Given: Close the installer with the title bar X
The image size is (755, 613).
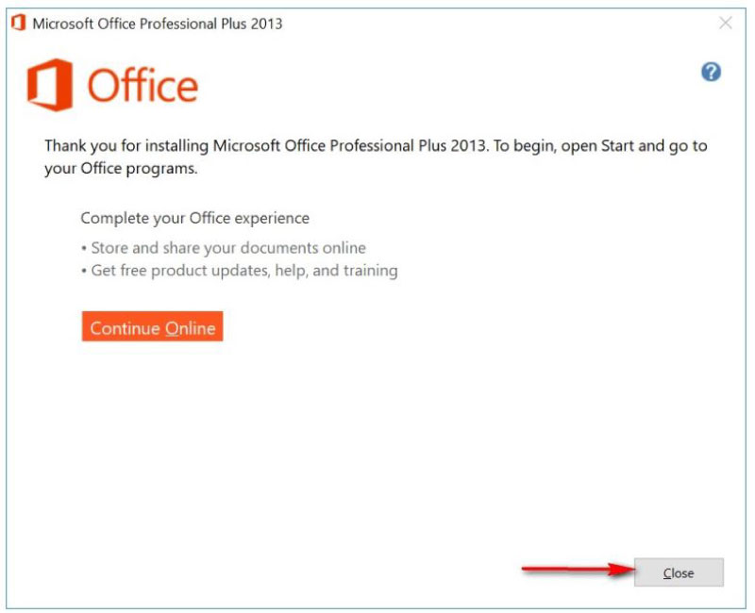Looking at the screenshot, I should click(725, 23).
